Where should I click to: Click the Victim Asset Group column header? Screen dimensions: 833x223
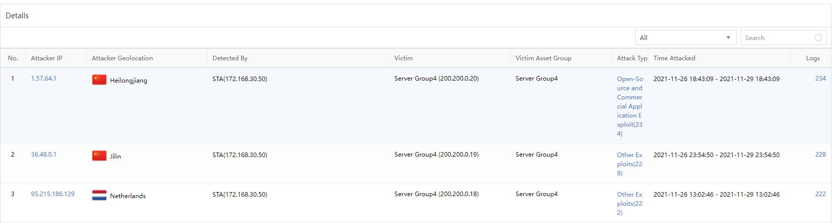(x=544, y=58)
